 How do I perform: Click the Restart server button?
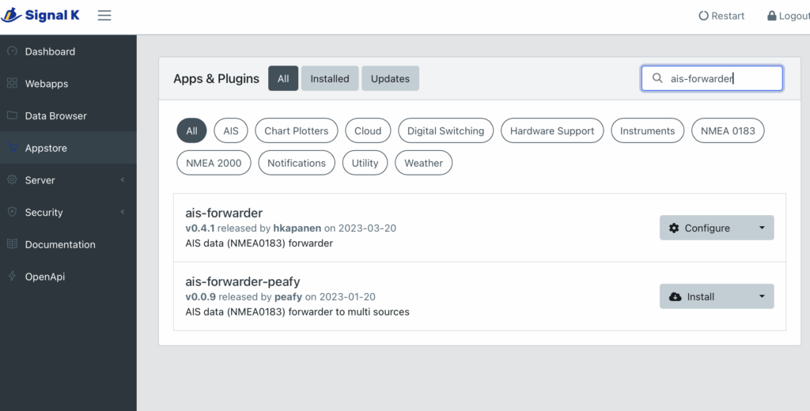point(721,16)
